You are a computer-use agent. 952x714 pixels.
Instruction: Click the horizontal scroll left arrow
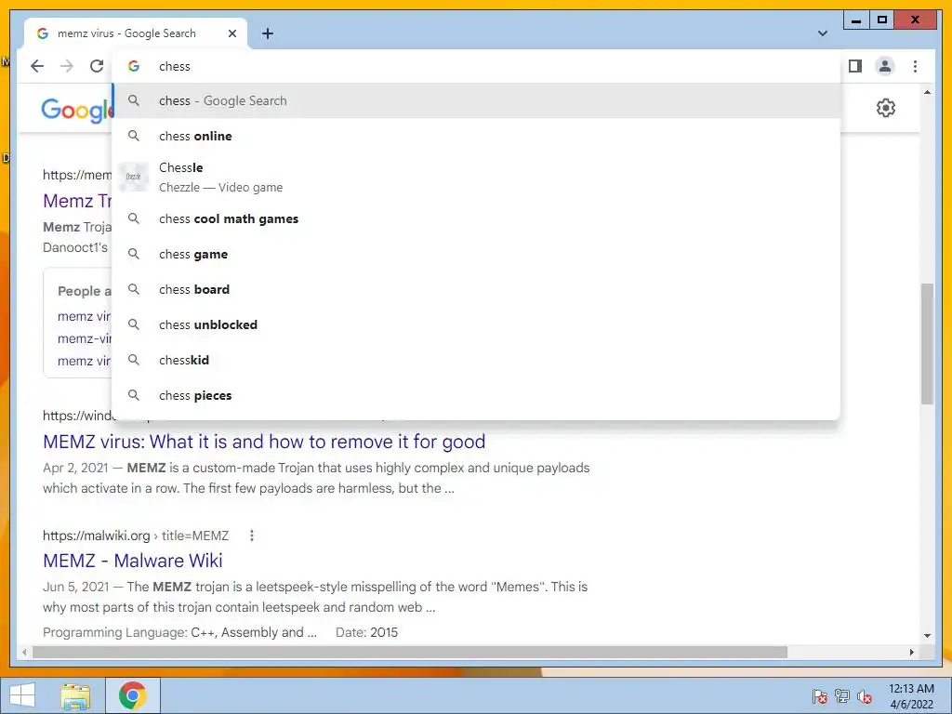click(x=23, y=652)
